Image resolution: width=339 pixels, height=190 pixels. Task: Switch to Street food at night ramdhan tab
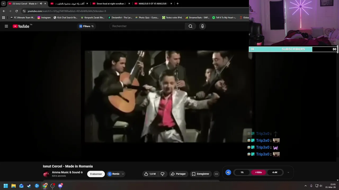111,4
